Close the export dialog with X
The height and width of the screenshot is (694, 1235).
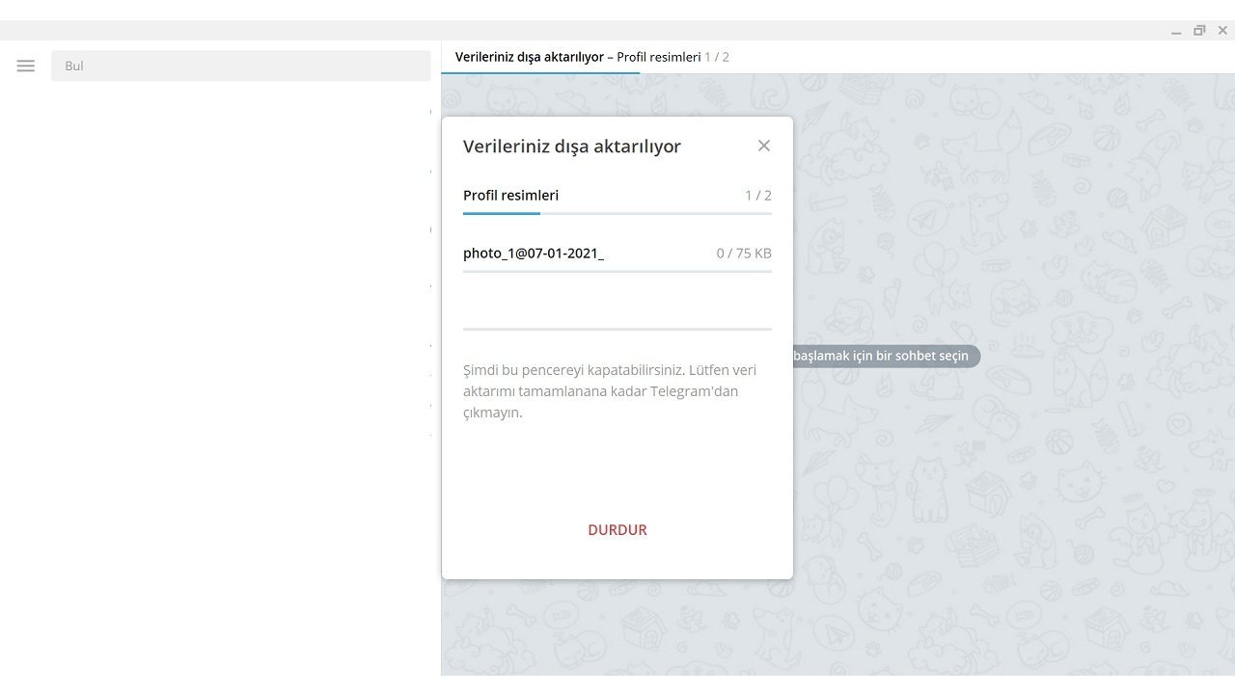[x=764, y=146]
